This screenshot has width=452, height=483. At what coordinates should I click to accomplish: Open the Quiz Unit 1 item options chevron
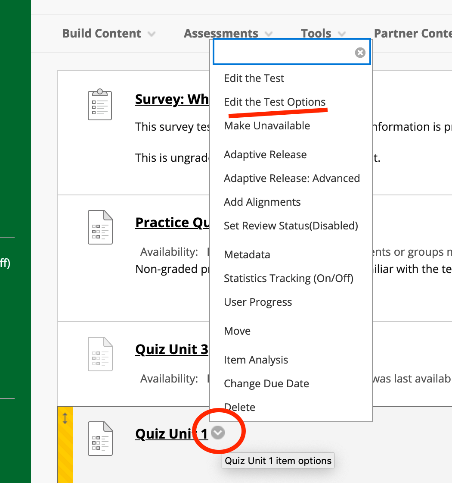[218, 432]
